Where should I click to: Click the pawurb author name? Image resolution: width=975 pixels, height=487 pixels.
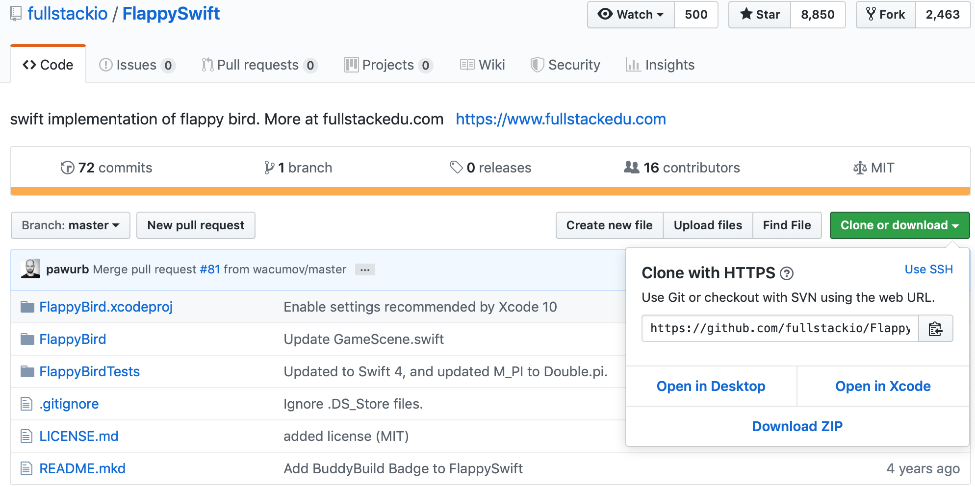pyautogui.click(x=68, y=269)
